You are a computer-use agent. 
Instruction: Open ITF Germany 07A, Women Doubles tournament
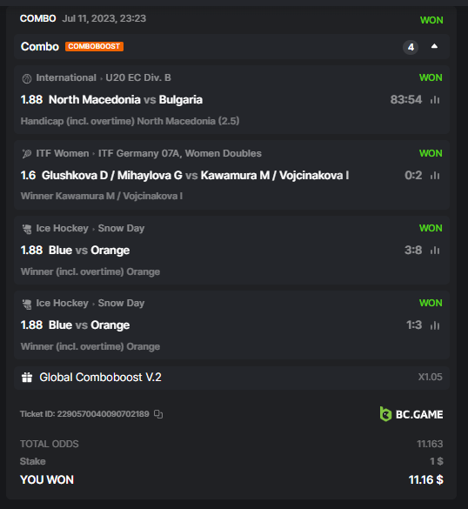180,153
